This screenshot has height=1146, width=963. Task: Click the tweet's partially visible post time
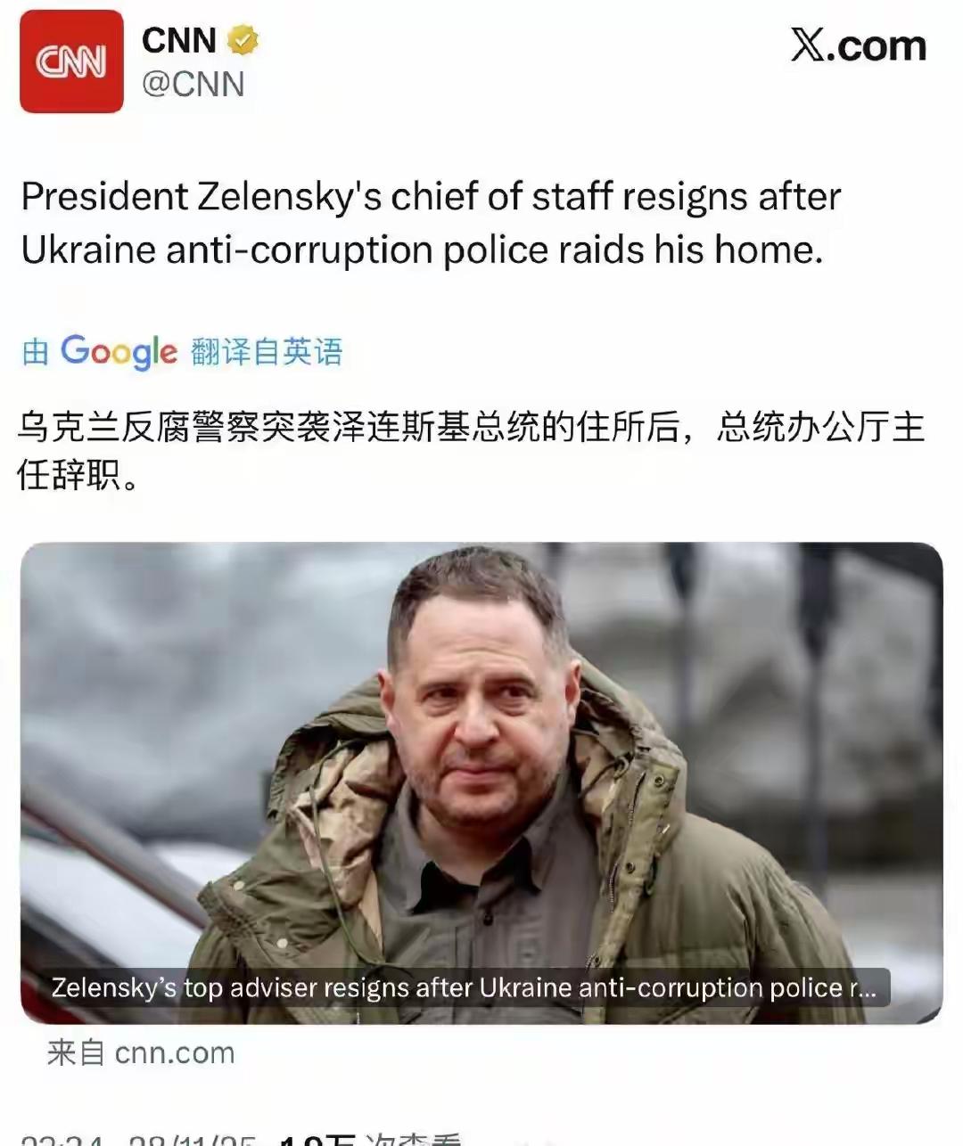click(x=62, y=1140)
